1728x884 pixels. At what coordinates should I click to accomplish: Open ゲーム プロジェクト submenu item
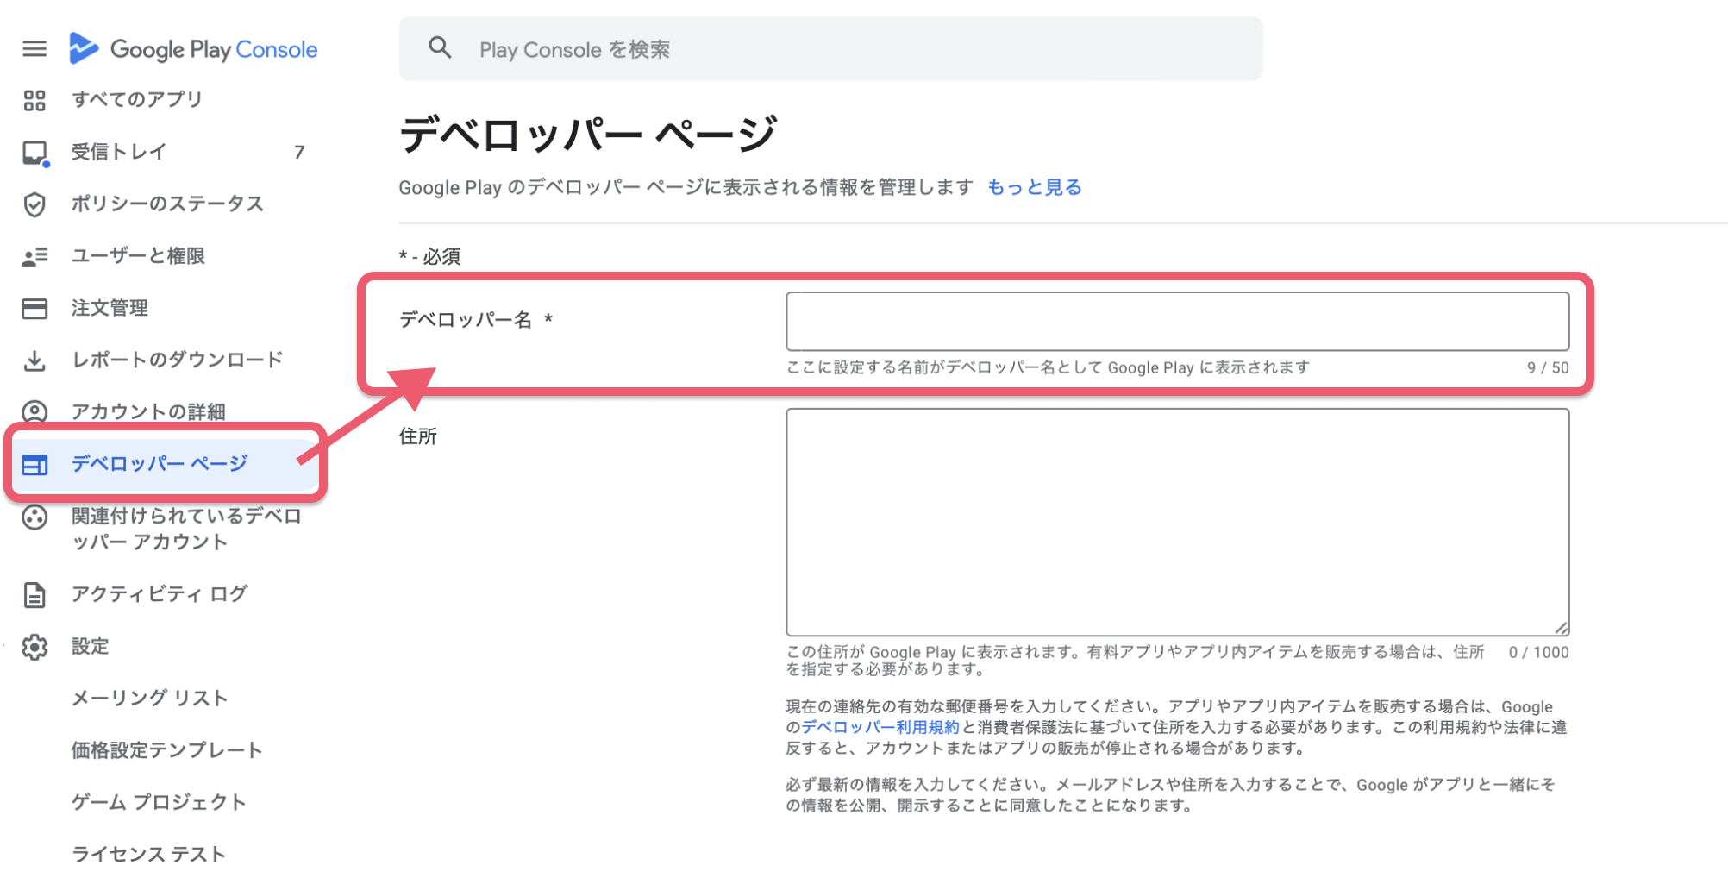160,802
